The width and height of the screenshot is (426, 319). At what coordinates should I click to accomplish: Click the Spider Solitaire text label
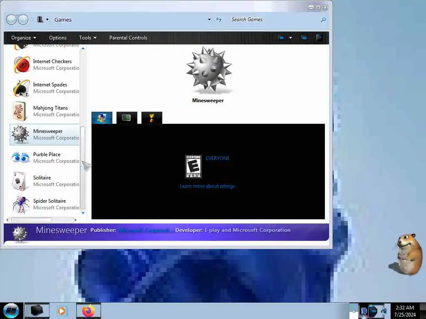[x=50, y=201]
